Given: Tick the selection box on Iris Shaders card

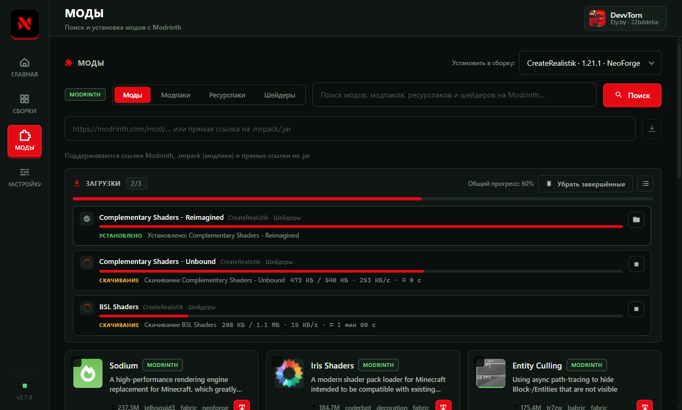Looking at the screenshot, I should pyautogui.click(x=278, y=362).
